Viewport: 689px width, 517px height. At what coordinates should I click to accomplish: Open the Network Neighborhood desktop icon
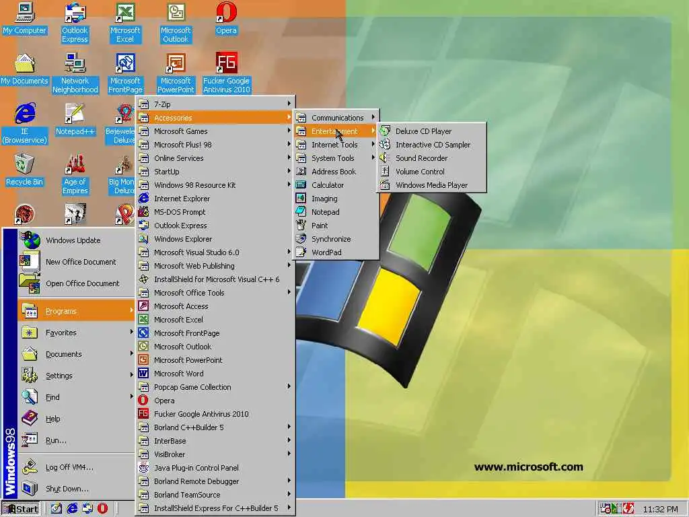point(75,73)
